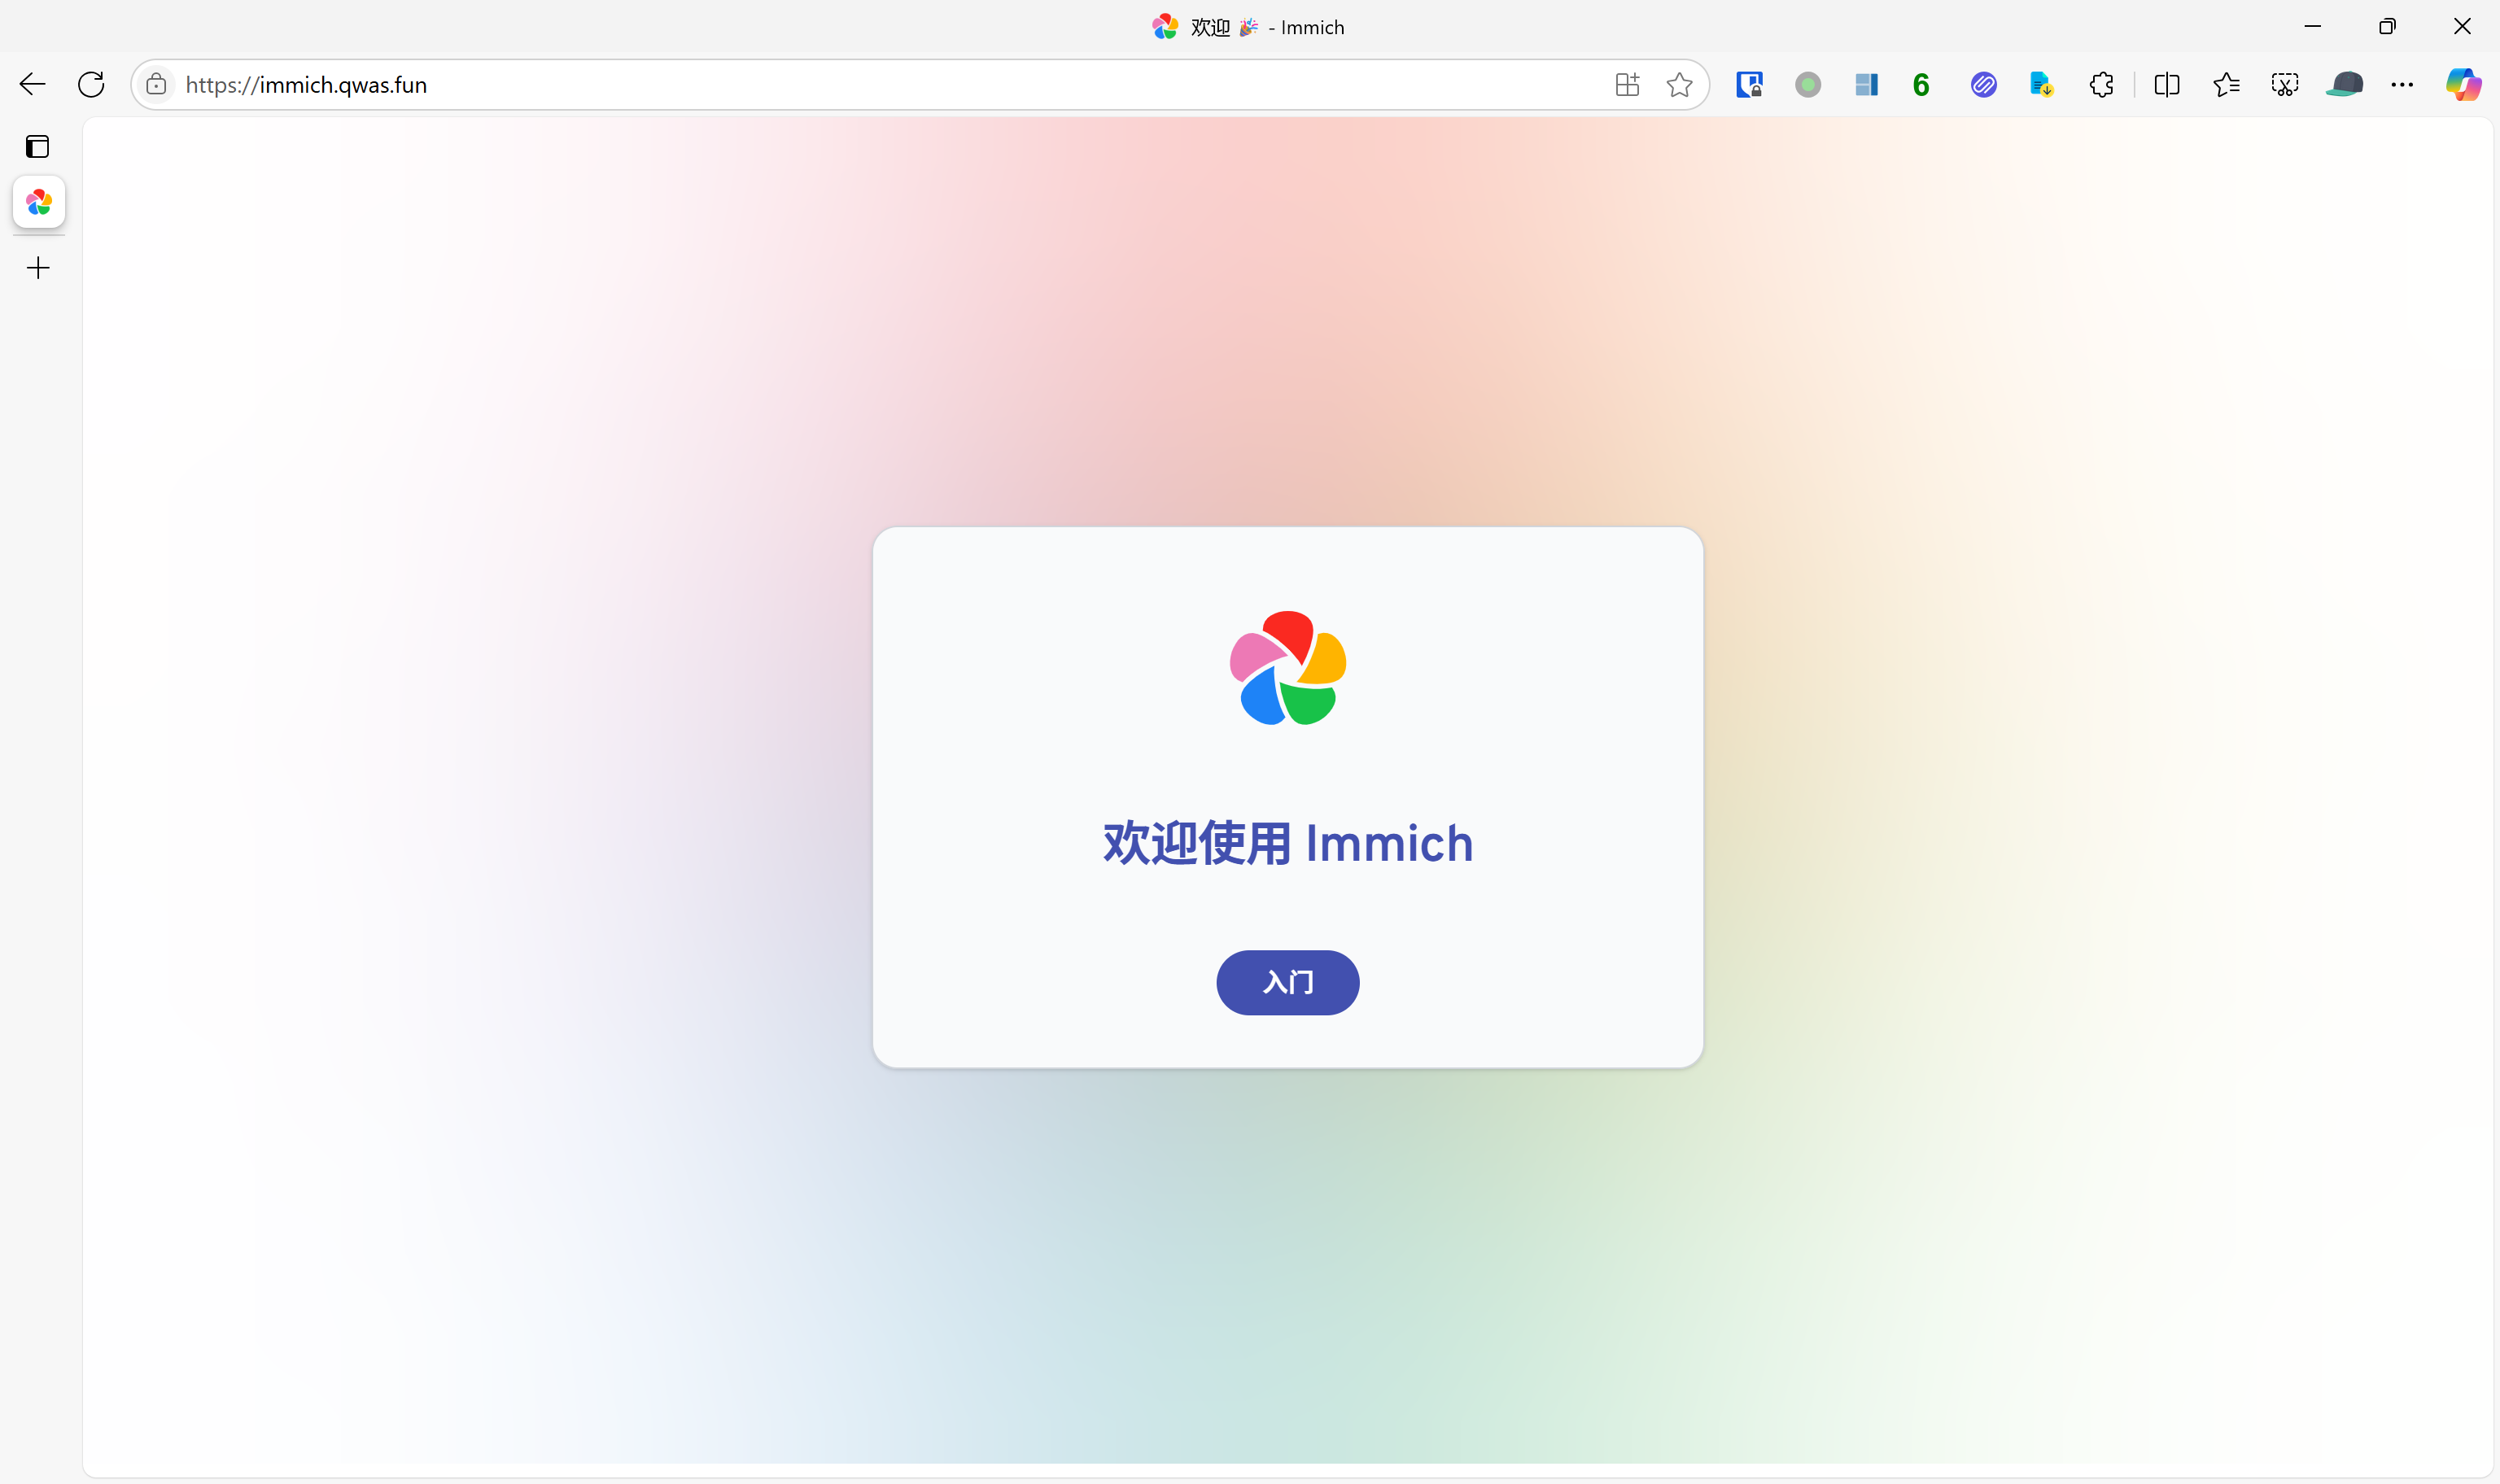Click the 入门 button
Viewport: 2500px width, 1484px height.
(x=1287, y=982)
